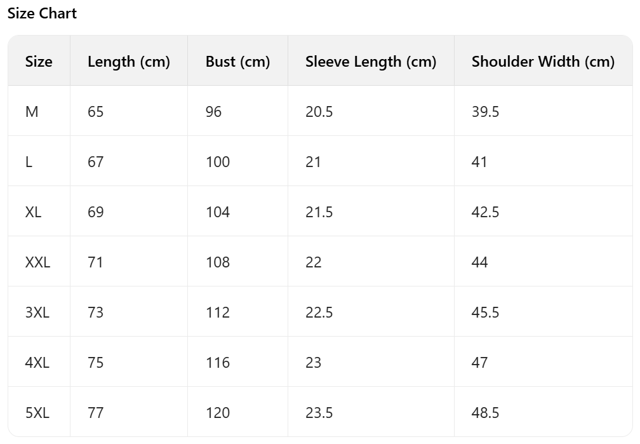
Task: Select the Length (cm) column header
Action: click(129, 62)
